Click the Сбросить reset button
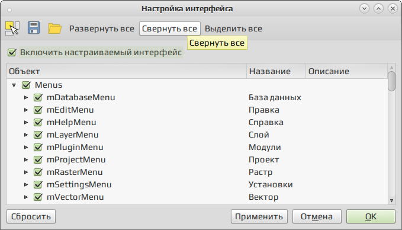402x230 pixels. 31,216
